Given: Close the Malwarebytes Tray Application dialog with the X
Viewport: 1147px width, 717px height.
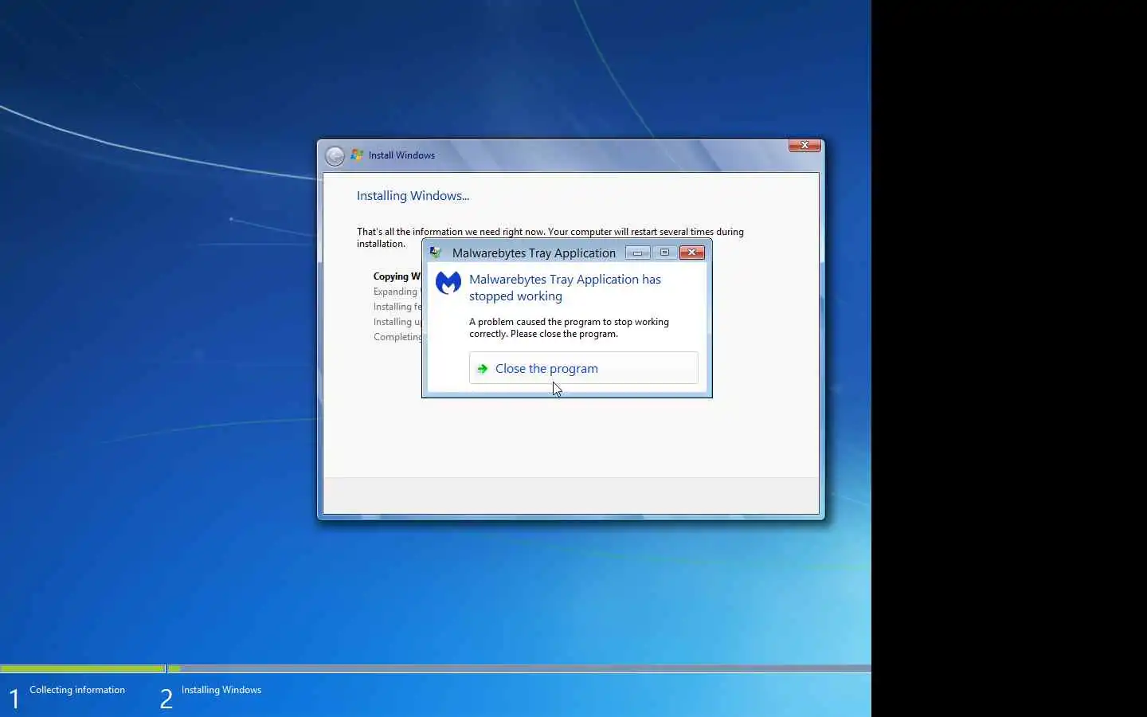Looking at the screenshot, I should (692, 253).
